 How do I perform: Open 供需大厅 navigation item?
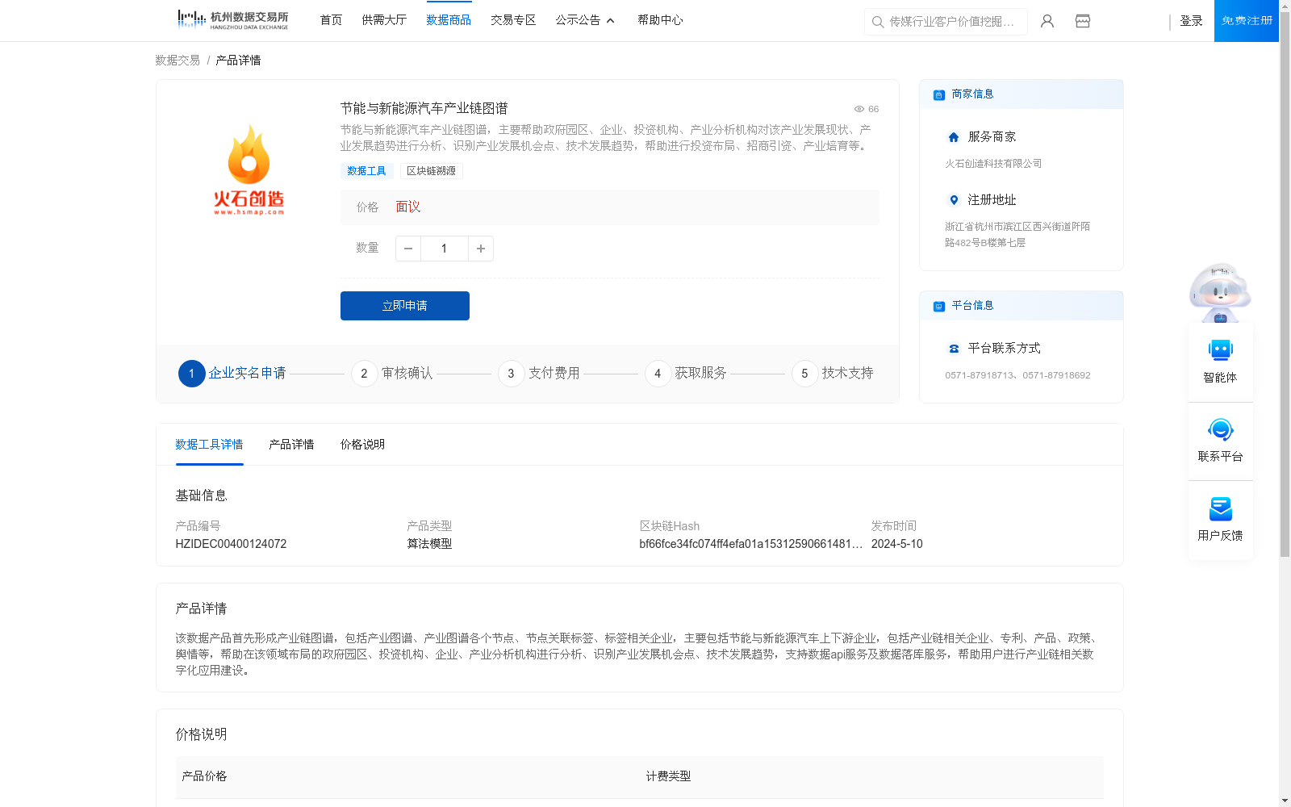click(x=384, y=20)
